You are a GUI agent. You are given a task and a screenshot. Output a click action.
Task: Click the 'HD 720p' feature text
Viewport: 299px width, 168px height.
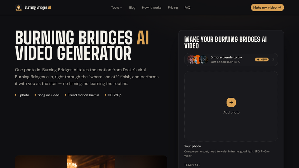[115, 95]
